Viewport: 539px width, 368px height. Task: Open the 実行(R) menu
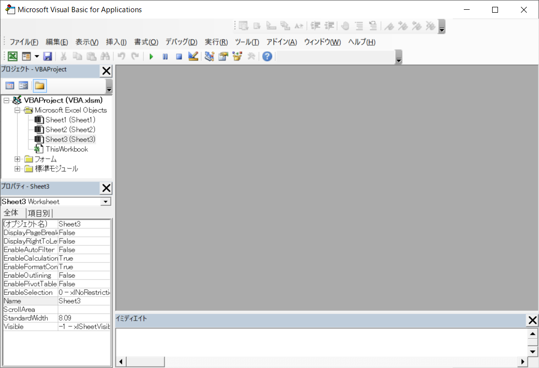pos(216,42)
